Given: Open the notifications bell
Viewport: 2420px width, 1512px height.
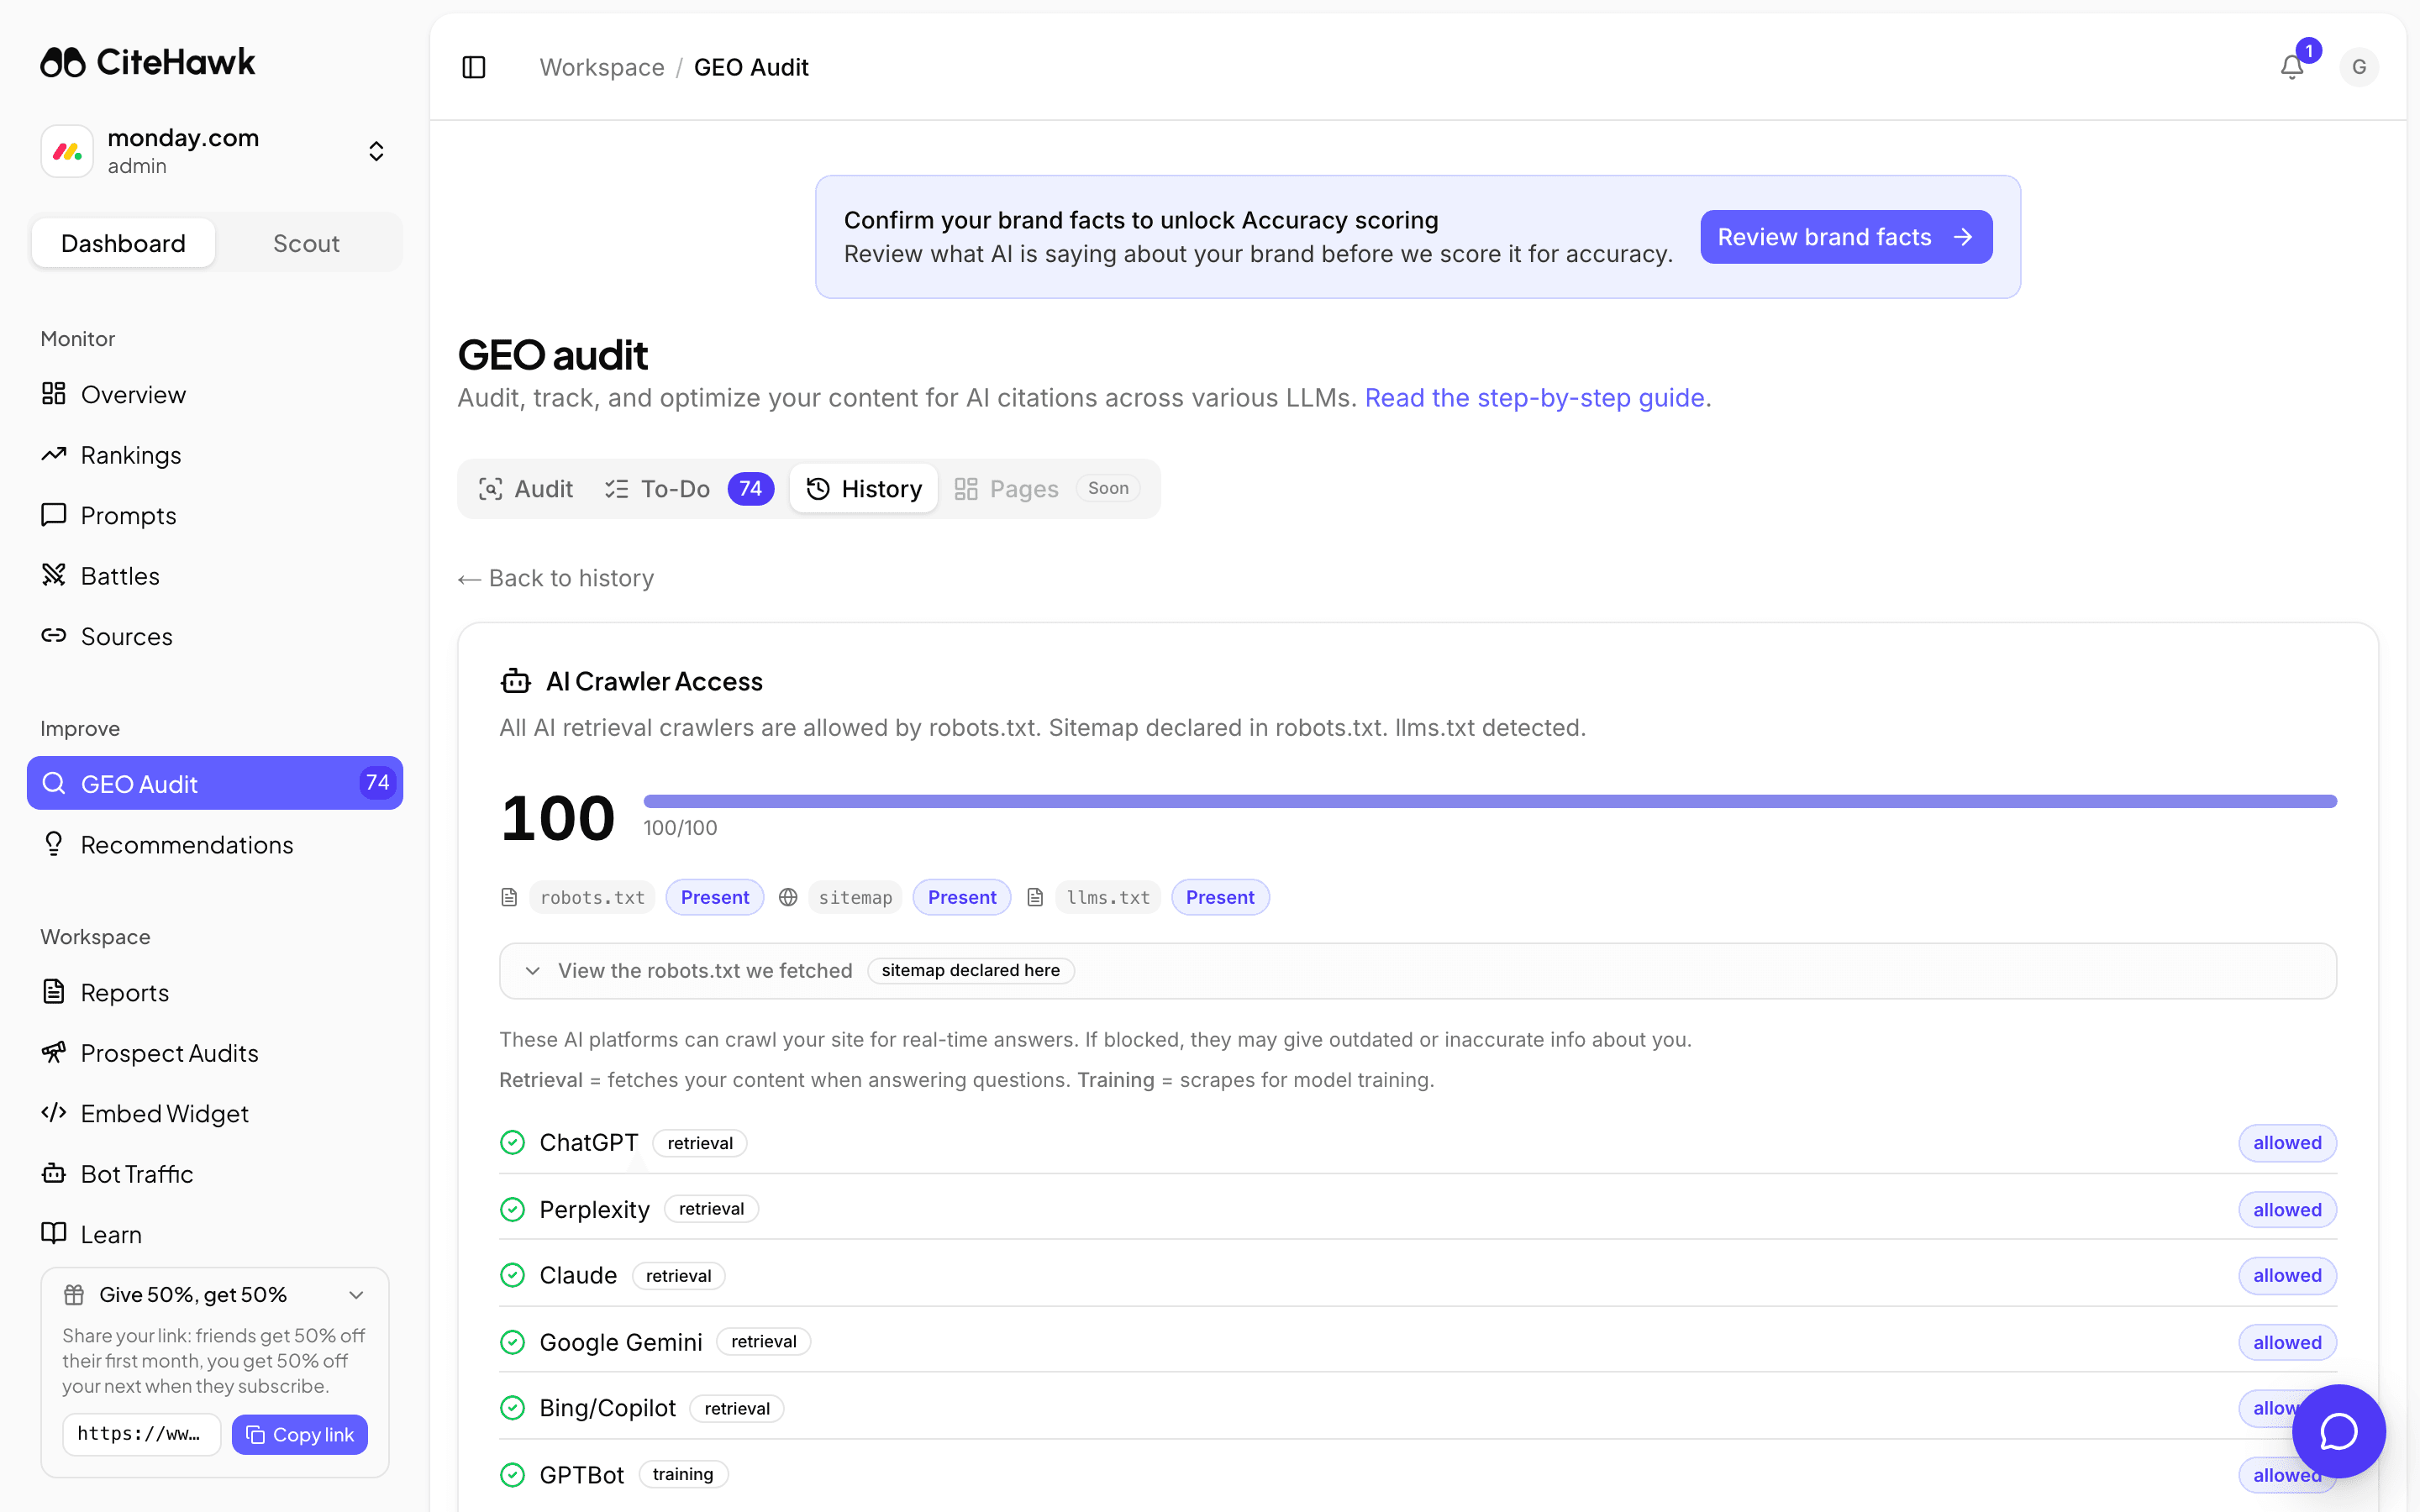Looking at the screenshot, I should point(2292,67).
